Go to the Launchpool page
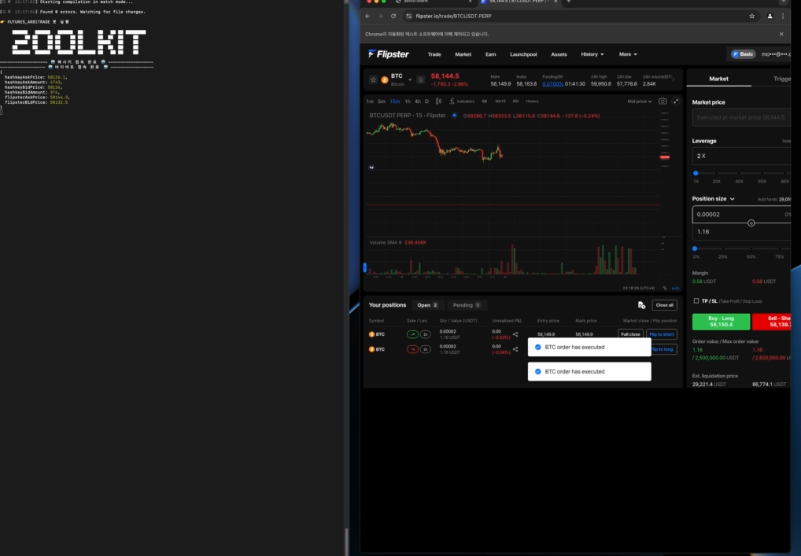The height and width of the screenshot is (556, 801). click(523, 54)
